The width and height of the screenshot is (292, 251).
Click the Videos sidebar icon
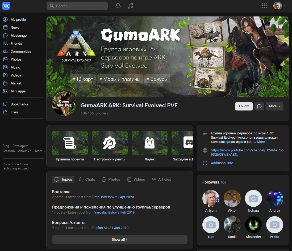pyautogui.click(x=5, y=75)
